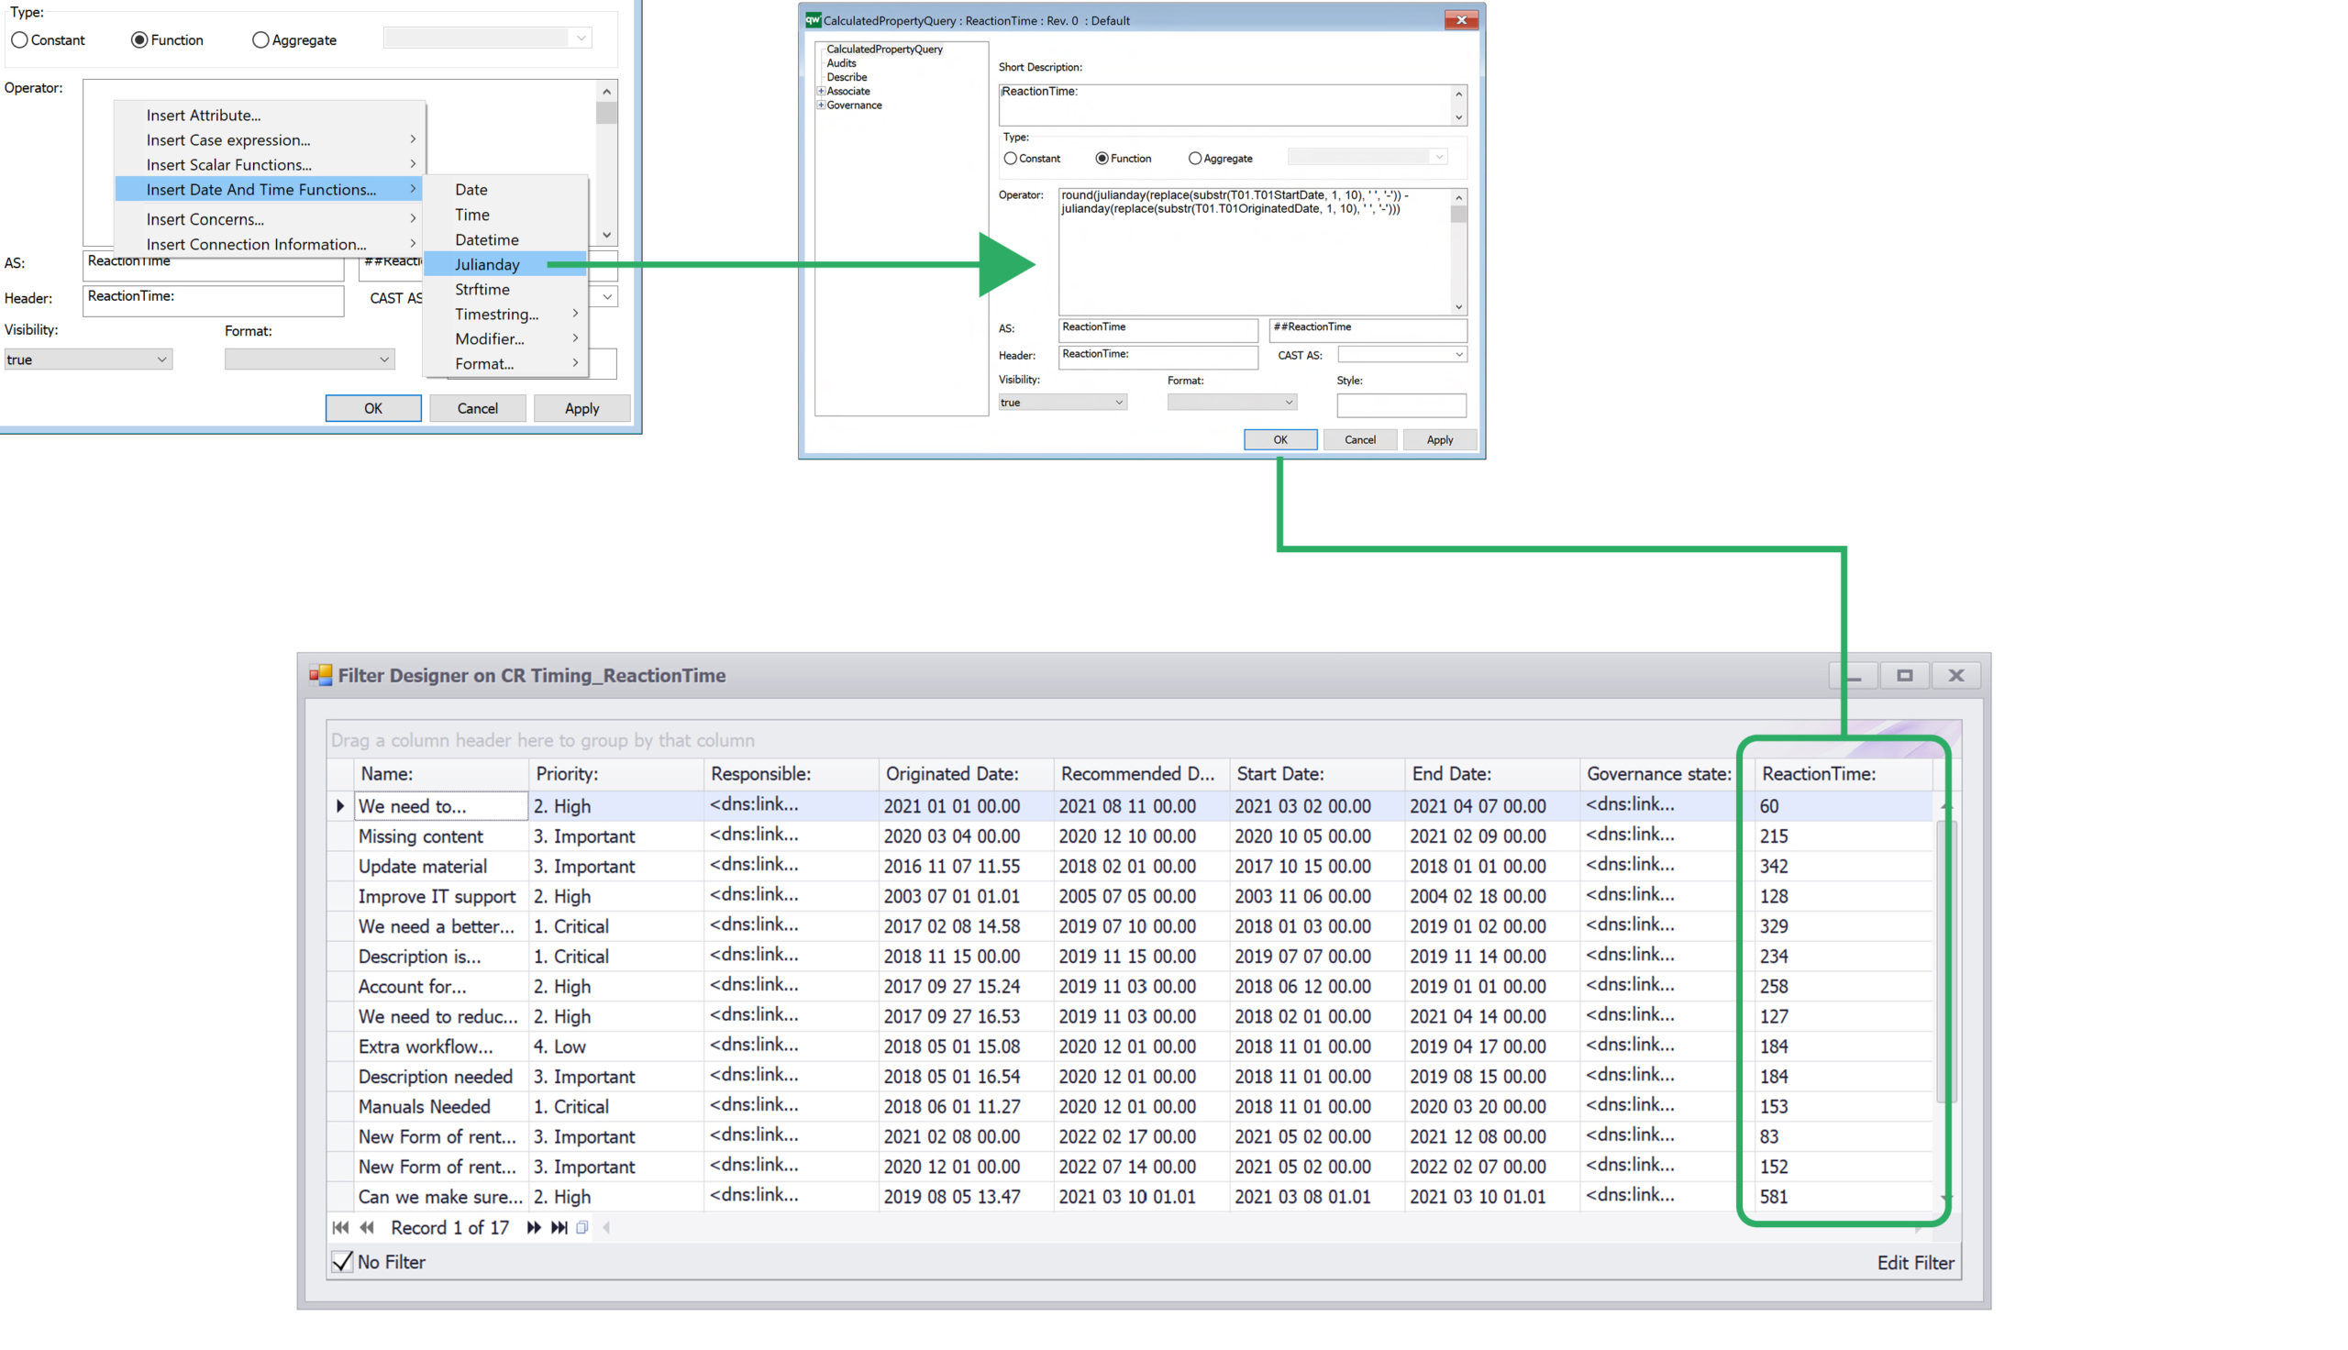This screenshot has width=2348, height=1350.
Task: Open the Visibility dropdown in left dialog
Action: pyautogui.click(x=87, y=359)
